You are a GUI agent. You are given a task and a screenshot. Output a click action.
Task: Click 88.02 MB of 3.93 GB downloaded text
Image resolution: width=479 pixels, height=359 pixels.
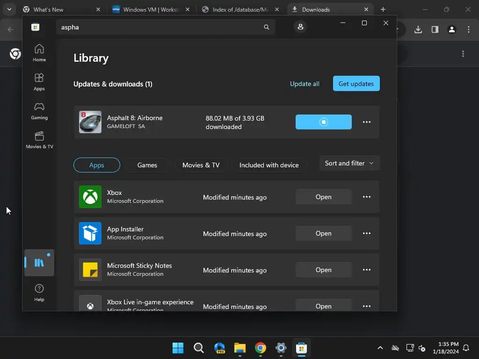[235, 122]
